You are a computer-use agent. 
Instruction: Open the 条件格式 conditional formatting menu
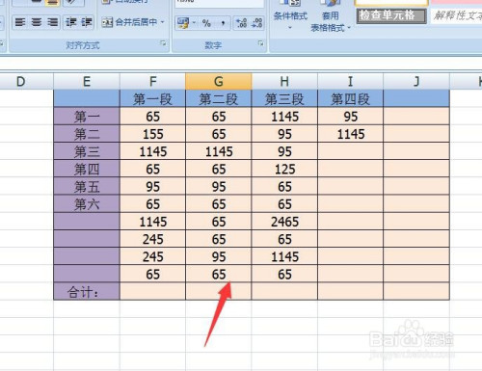[x=290, y=17]
